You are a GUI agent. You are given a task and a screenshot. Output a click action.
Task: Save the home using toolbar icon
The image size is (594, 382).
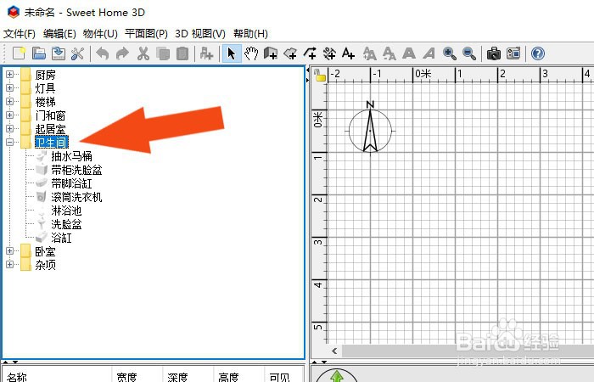pyautogui.click(x=59, y=53)
